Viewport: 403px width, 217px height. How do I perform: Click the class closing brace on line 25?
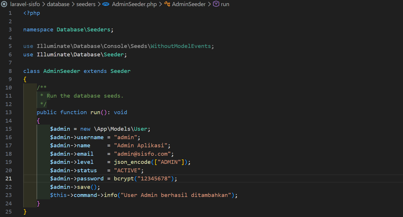coord(25,211)
